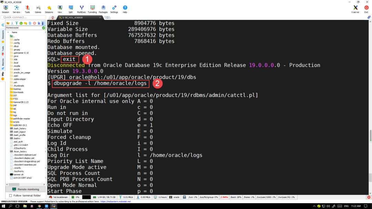Open Windows taskbar search
Viewport: 372px width, 209px height.
click(x=10, y=206)
